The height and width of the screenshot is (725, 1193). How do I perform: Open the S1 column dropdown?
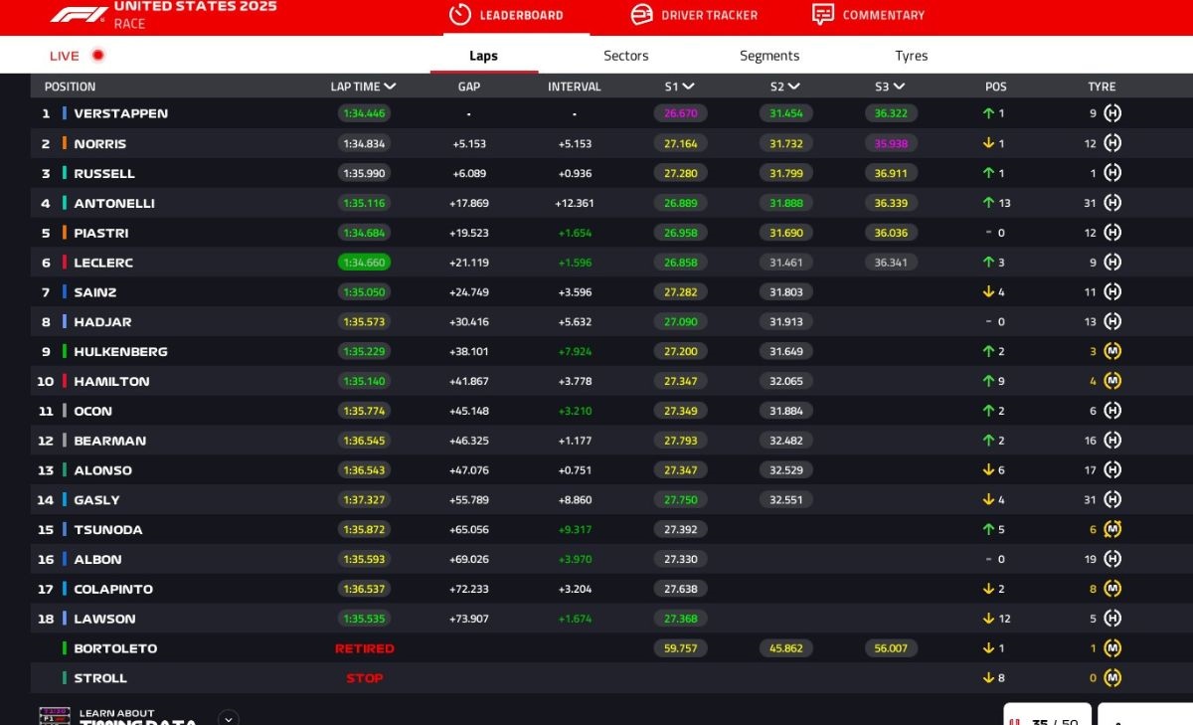[x=688, y=87]
